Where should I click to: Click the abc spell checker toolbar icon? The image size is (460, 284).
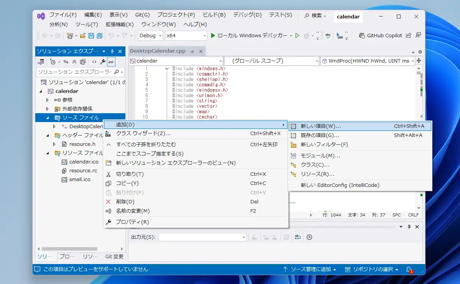pyautogui.click(x=328, y=35)
